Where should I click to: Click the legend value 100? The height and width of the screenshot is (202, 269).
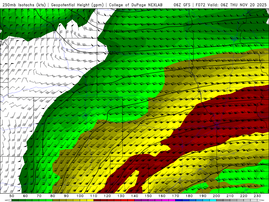coord(80,196)
